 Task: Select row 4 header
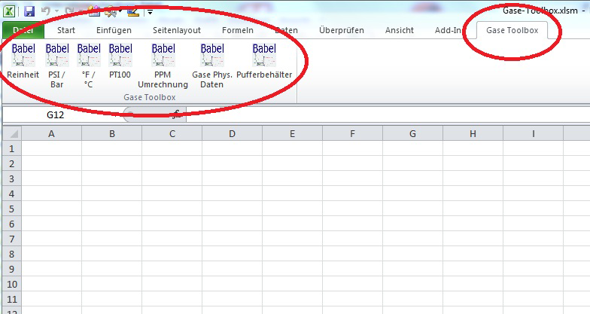pyautogui.click(x=12, y=194)
